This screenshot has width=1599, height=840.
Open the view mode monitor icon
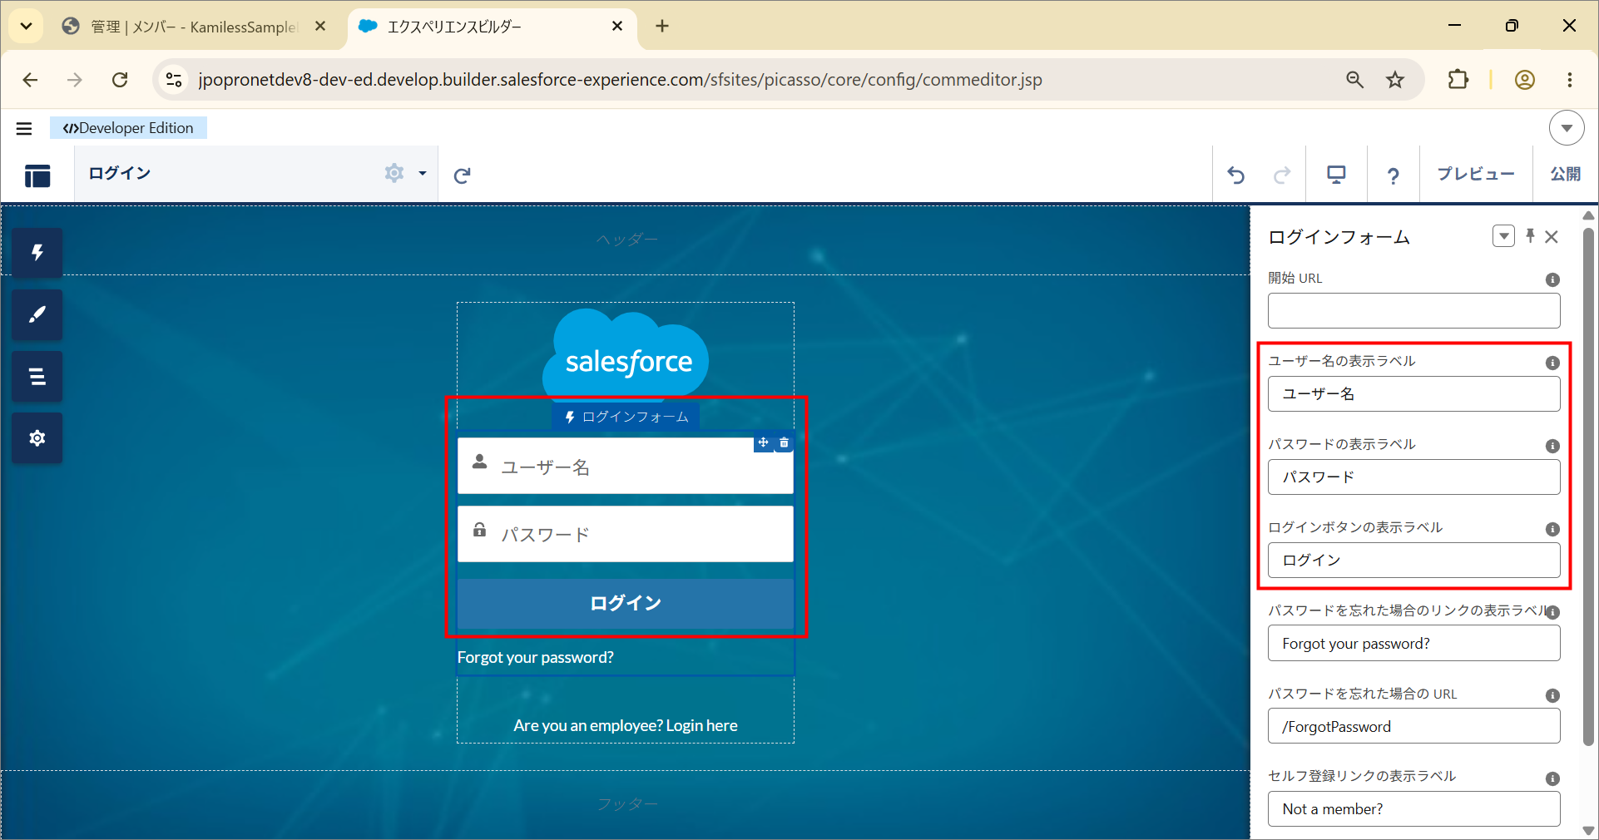tap(1336, 175)
